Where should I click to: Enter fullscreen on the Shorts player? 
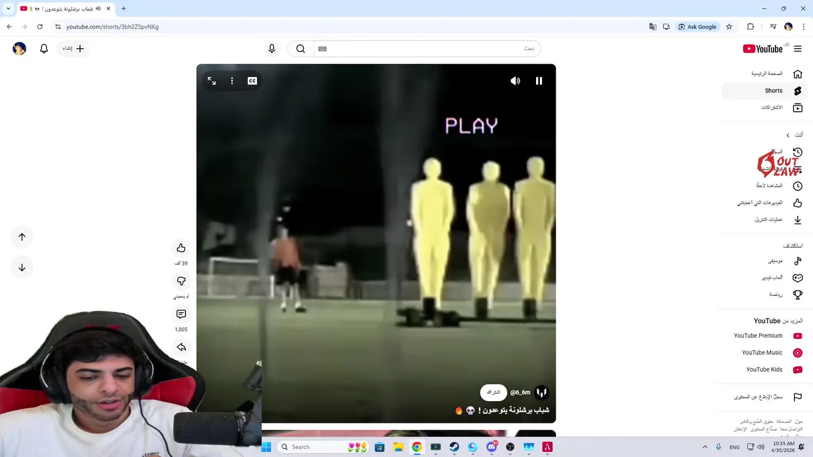click(212, 81)
